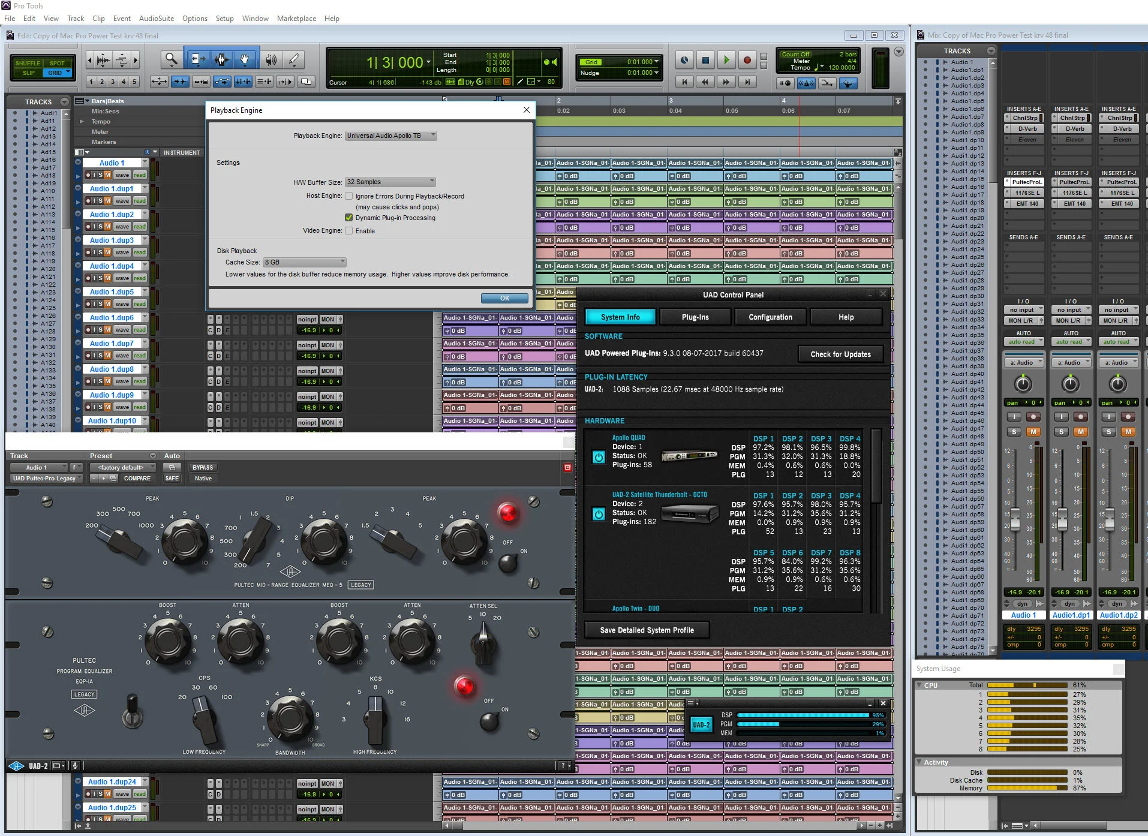Open the Playback Engine device dropdown
This screenshot has width=1148, height=836.
391,136
